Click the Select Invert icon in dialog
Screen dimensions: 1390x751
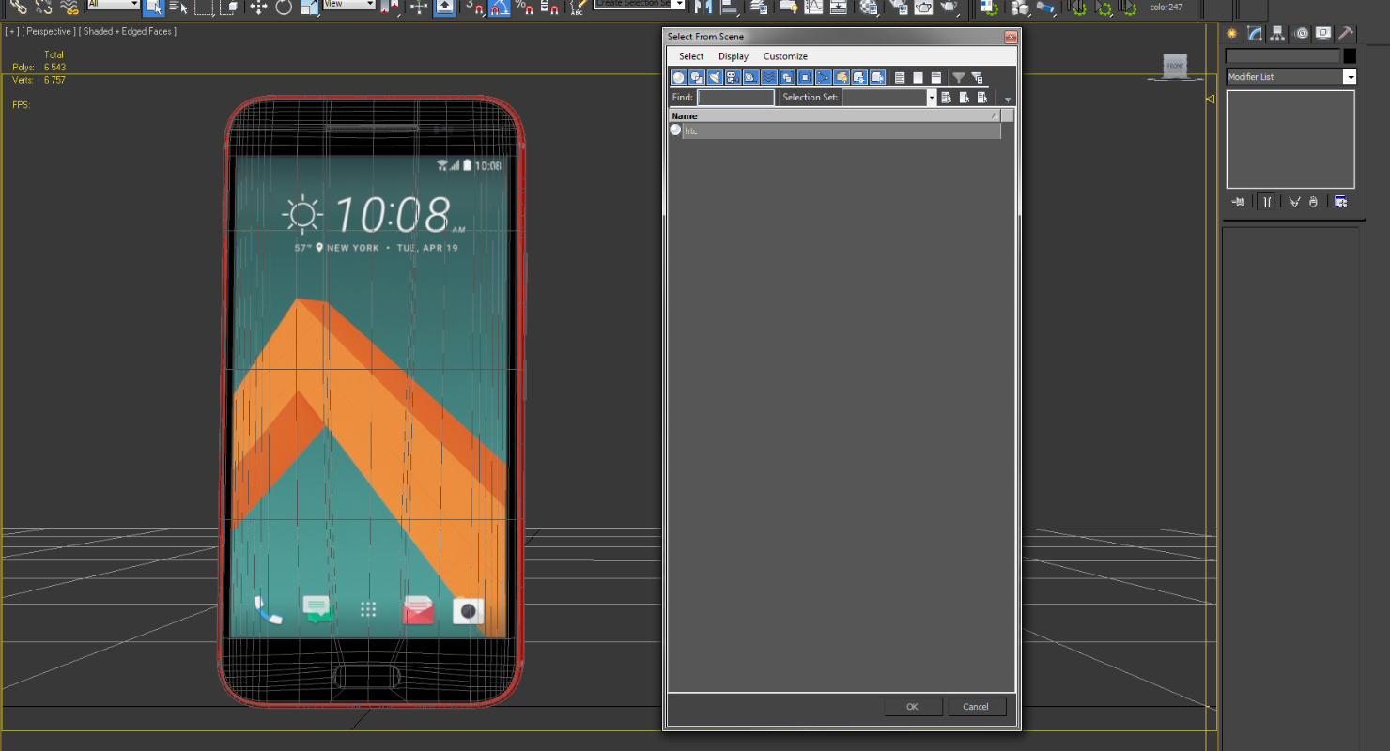pyautogui.click(x=936, y=78)
